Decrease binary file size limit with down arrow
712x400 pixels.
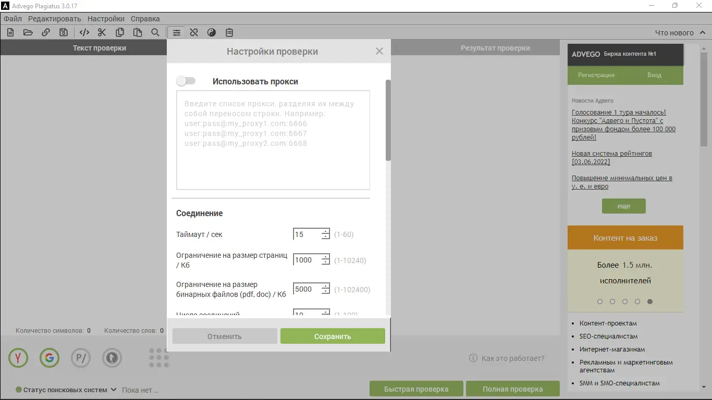(x=326, y=291)
